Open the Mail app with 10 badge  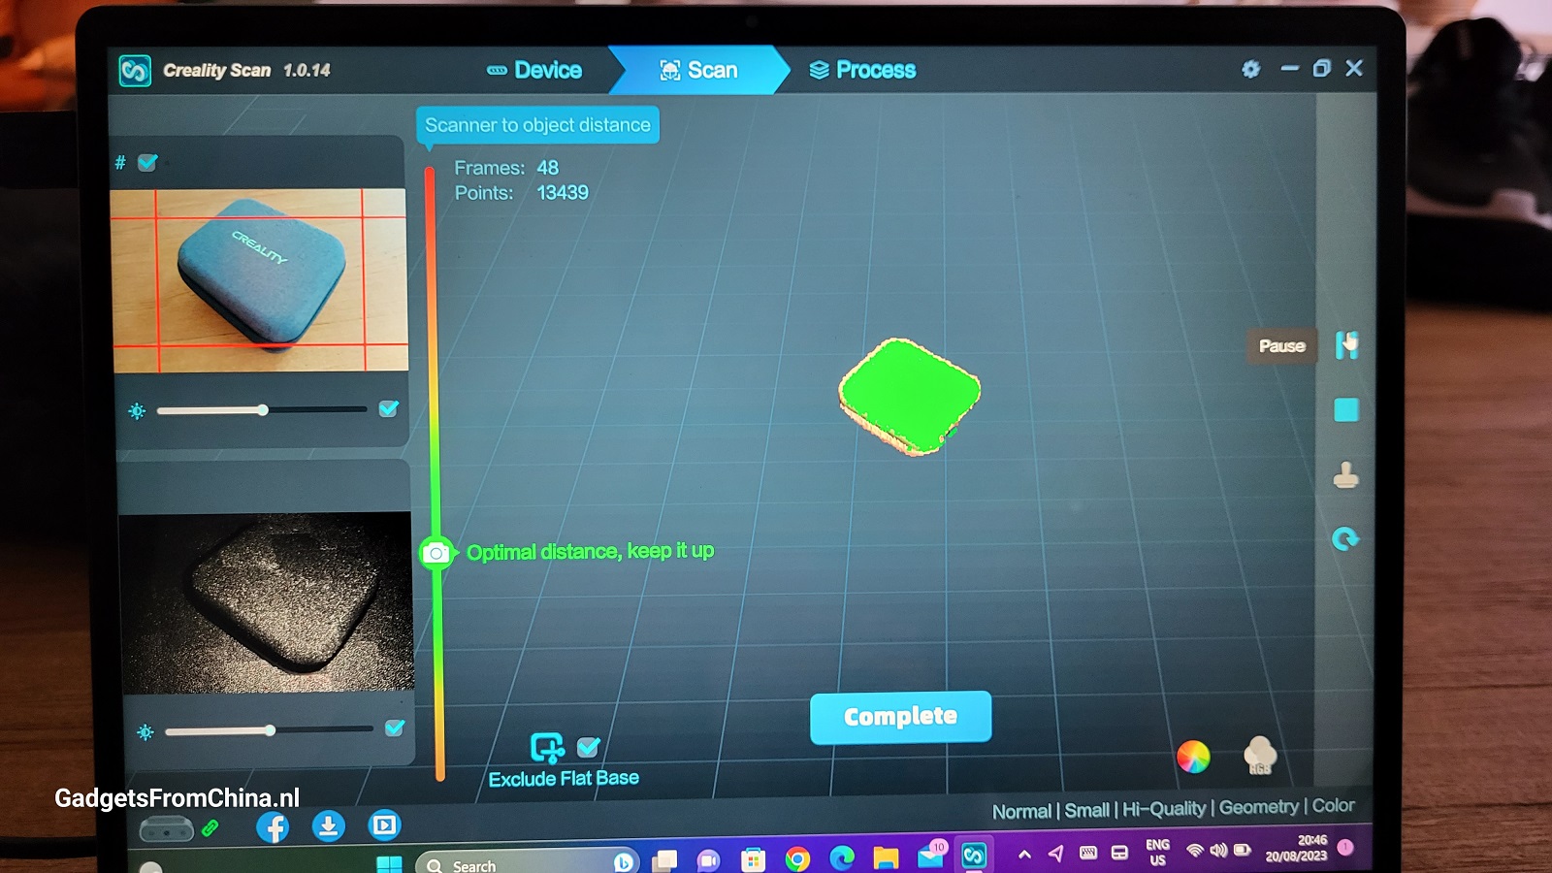click(931, 856)
